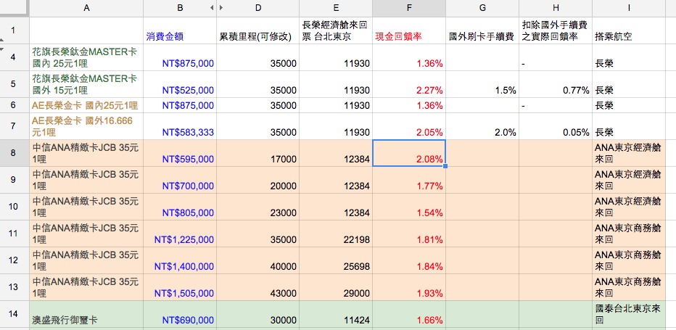Image resolution: width=676 pixels, height=330 pixels.
Task: Select the amount cell NT$595,000
Action: [180, 153]
